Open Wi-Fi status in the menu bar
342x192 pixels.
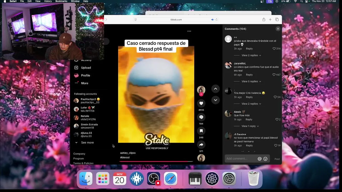tap(296, 1)
